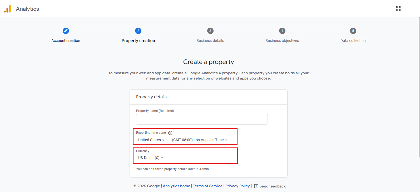Click the 'Currency' label

pos(143,151)
